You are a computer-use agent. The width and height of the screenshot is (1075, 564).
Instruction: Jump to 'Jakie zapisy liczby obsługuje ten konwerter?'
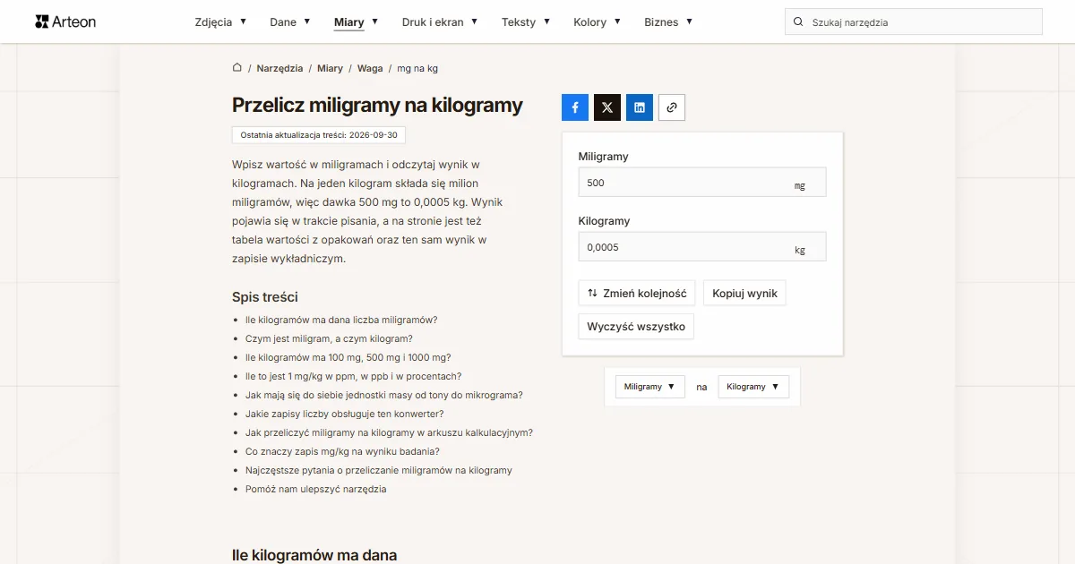pyautogui.click(x=345, y=414)
